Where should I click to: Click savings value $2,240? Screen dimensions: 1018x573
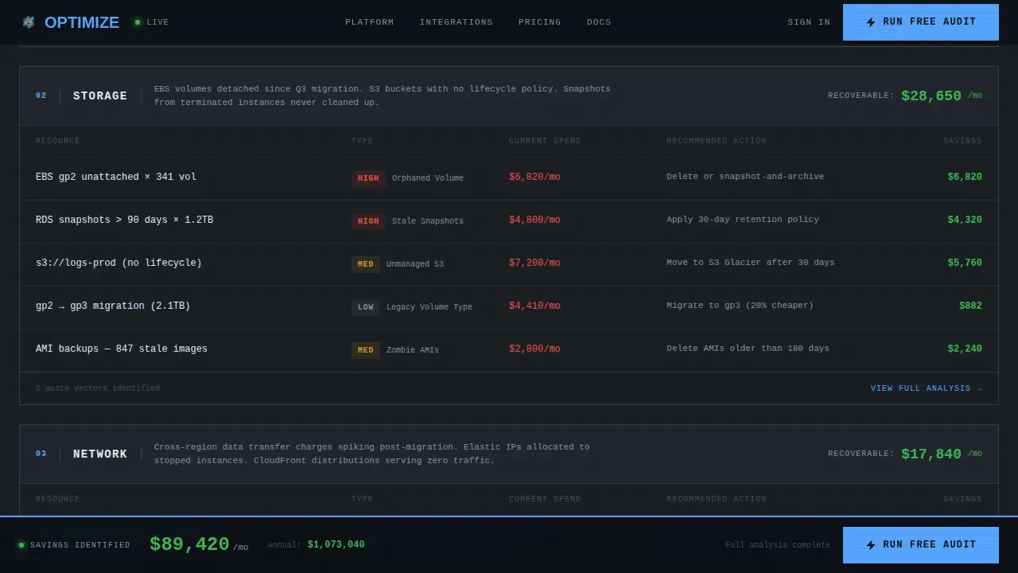pyautogui.click(x=965, y=349)
